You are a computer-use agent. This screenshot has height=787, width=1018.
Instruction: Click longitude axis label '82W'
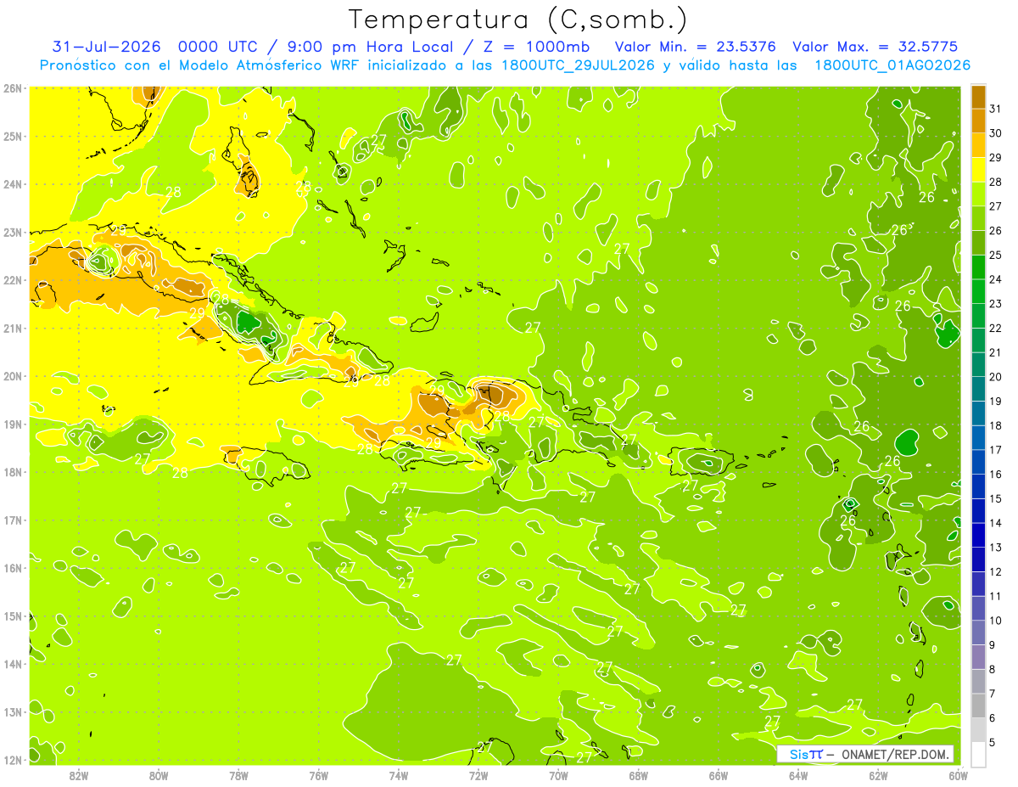click(79, 775)
